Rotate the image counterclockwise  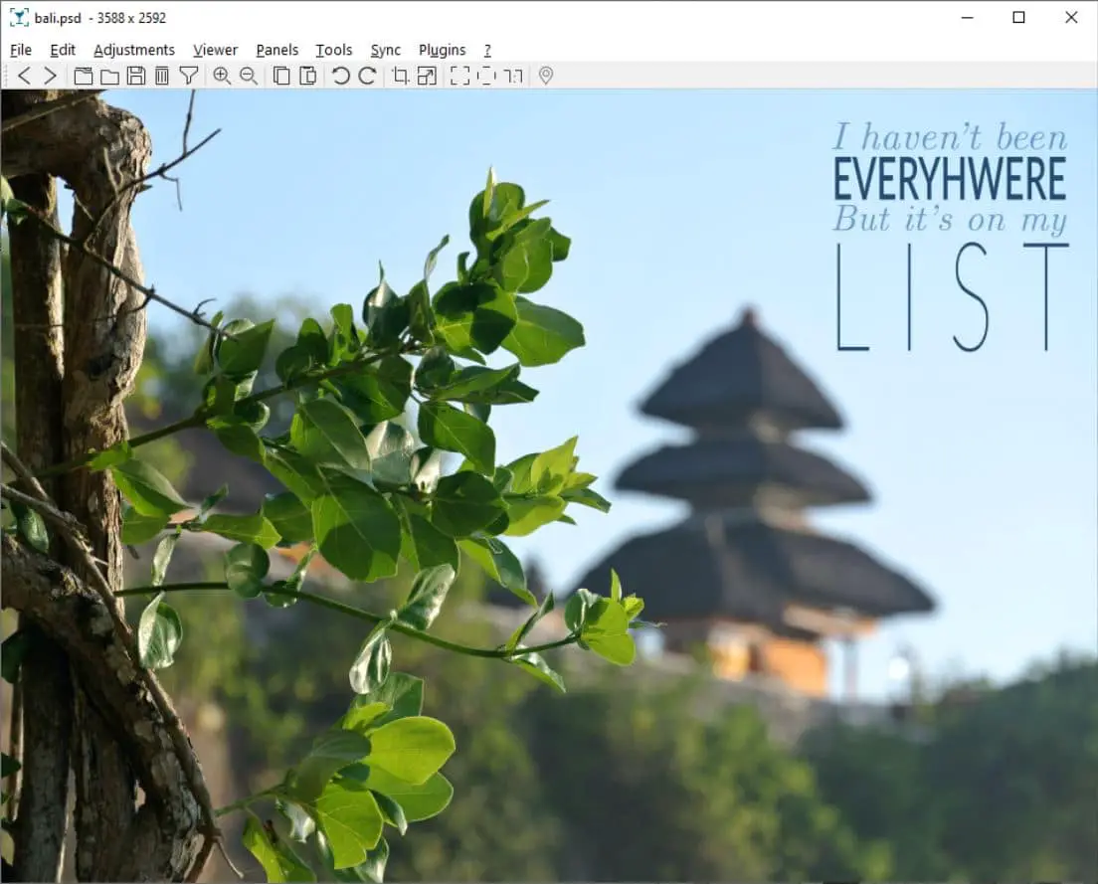coord(341,76)
